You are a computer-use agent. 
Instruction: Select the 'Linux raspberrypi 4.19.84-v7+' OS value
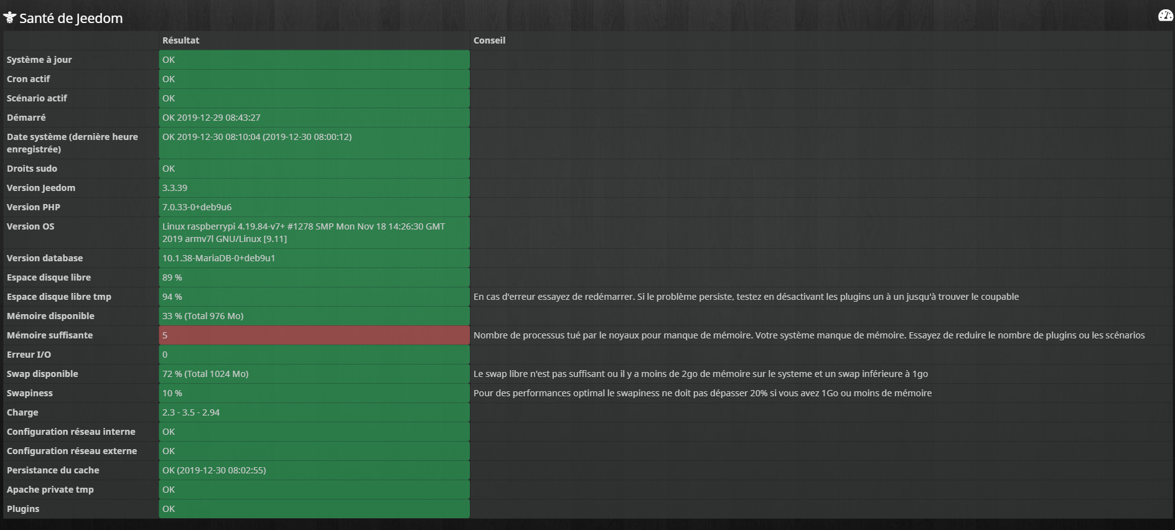(x=304, y=233)
